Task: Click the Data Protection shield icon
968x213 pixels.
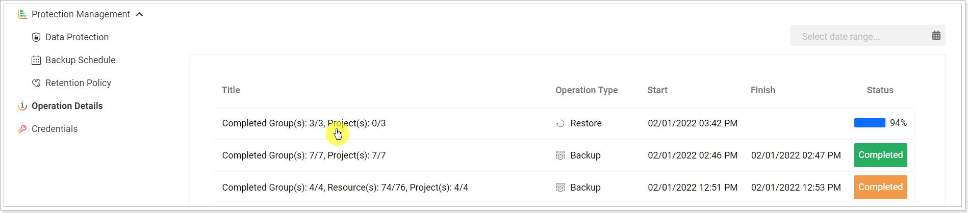Action: tap(36, 37)
